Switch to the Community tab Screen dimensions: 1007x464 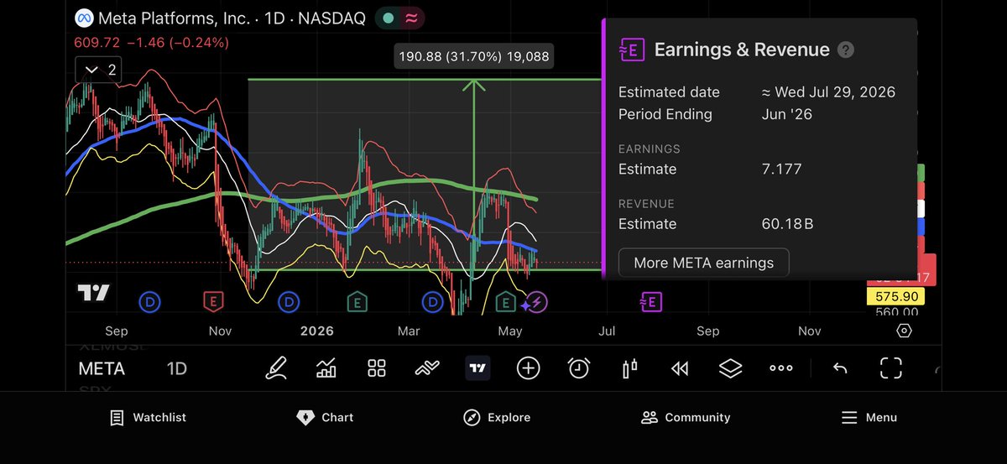(x=686, y=417)
